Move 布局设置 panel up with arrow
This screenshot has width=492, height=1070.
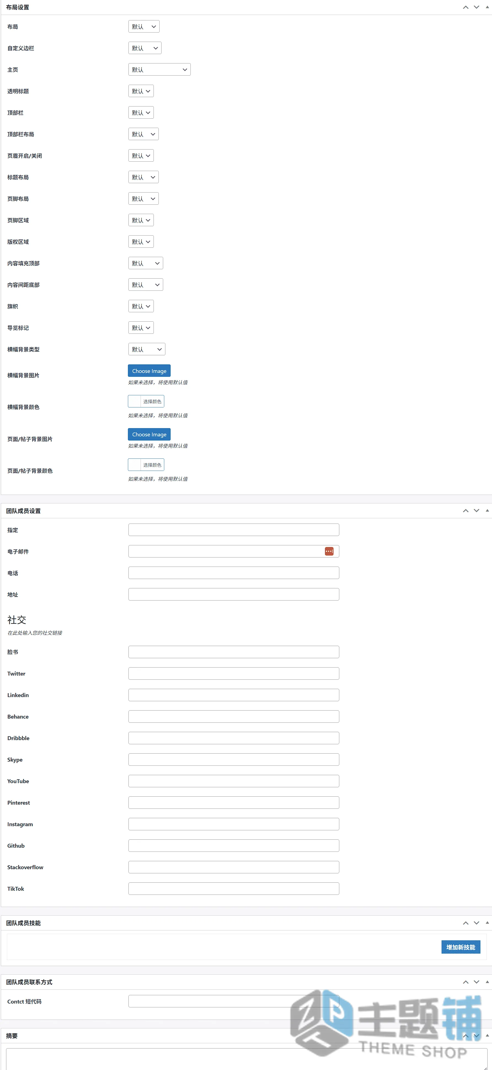pyautogui.click(x=466, y=7)
